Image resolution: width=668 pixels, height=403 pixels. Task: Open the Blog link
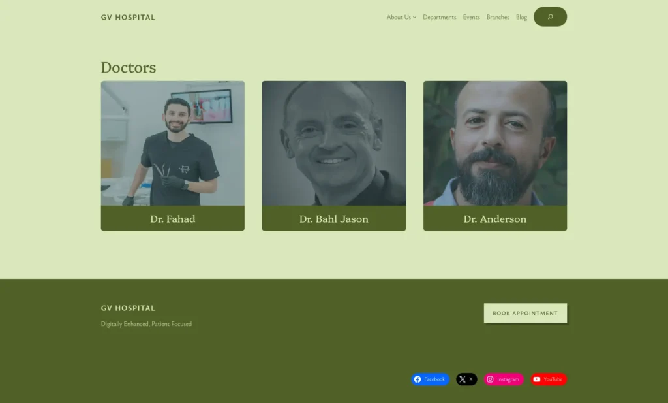coord(521,17)
